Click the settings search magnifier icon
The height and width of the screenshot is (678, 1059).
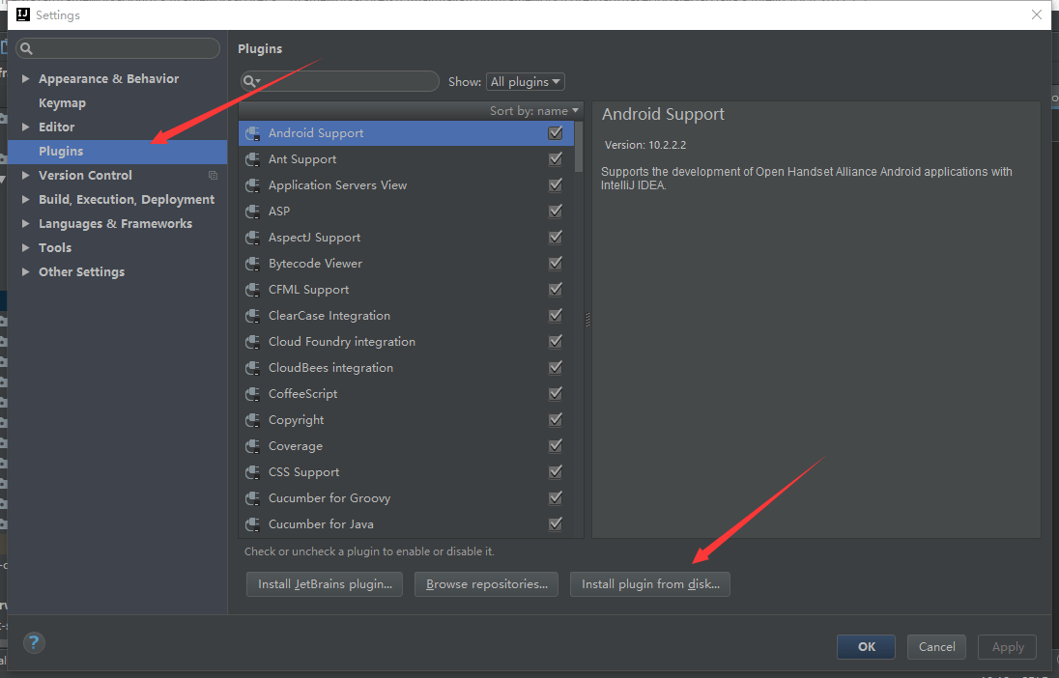click(26, 48)
